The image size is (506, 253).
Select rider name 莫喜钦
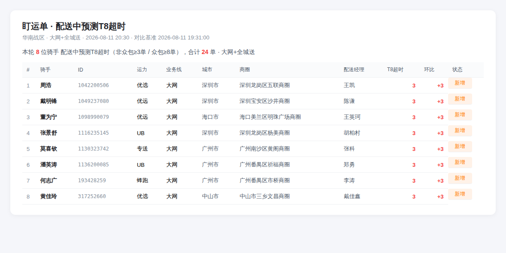pos(48,149)
